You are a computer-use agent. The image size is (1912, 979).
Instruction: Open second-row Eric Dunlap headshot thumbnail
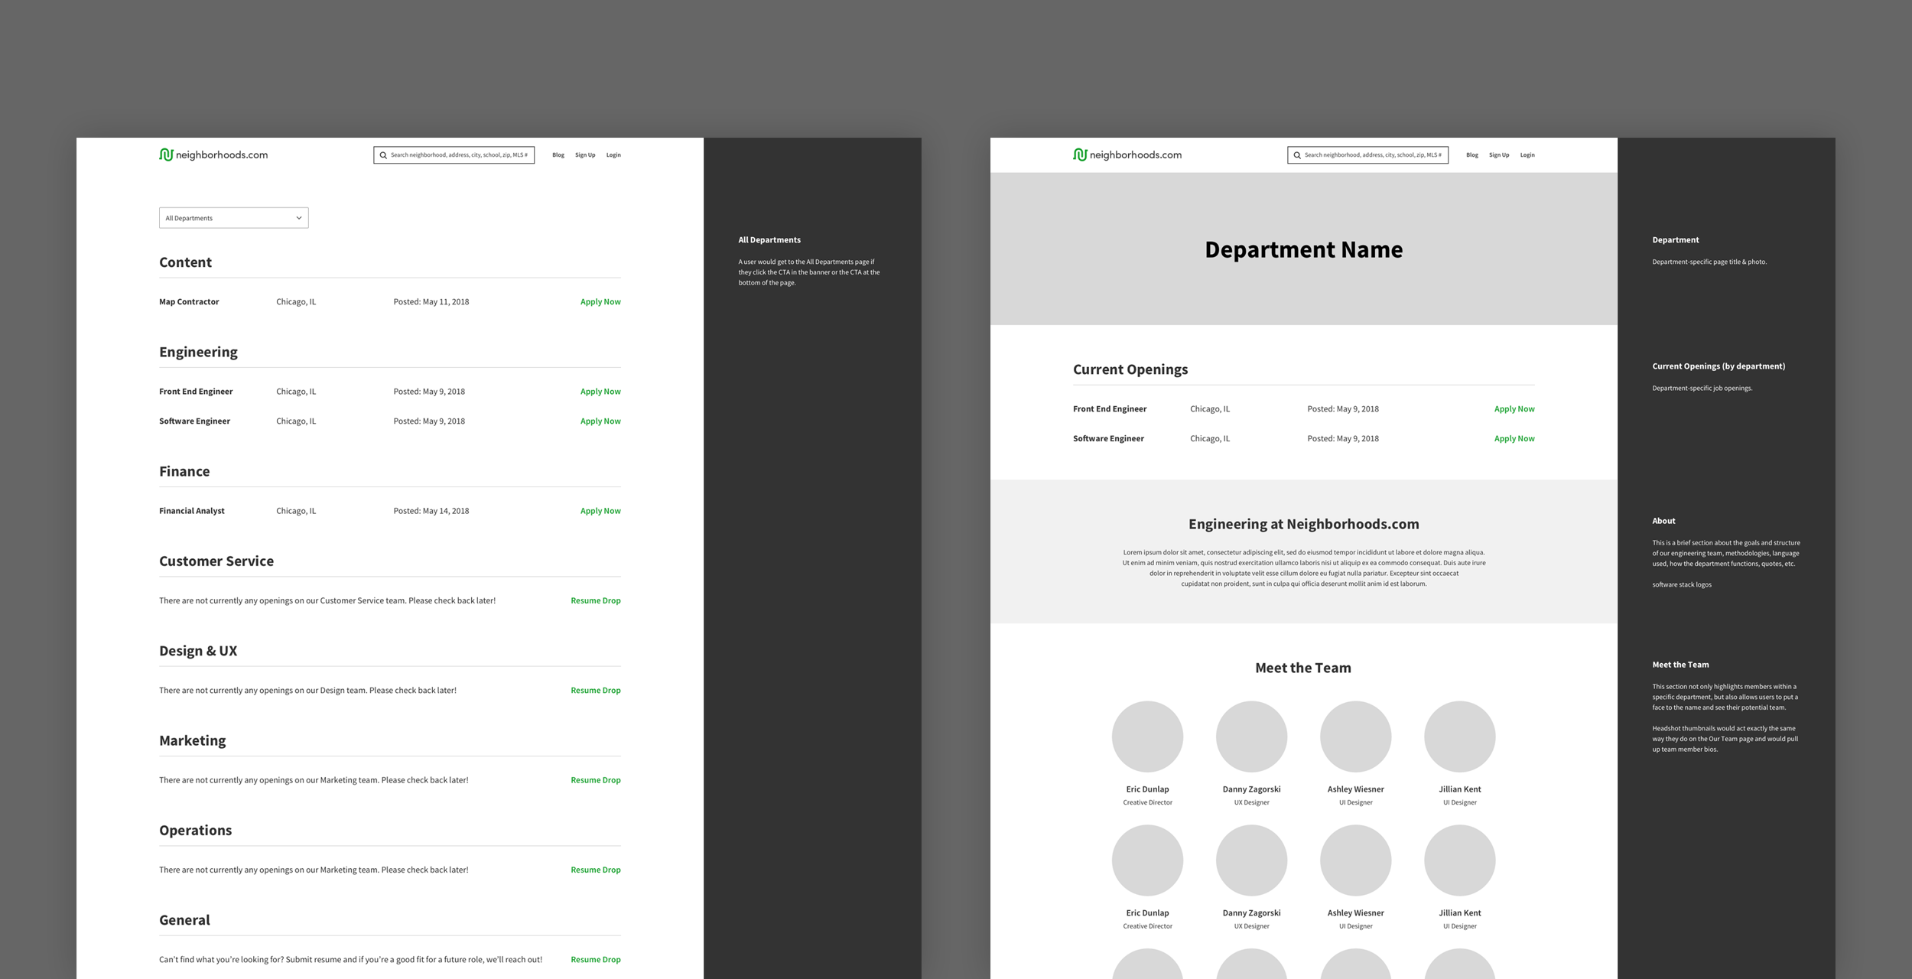(1147, 860)
